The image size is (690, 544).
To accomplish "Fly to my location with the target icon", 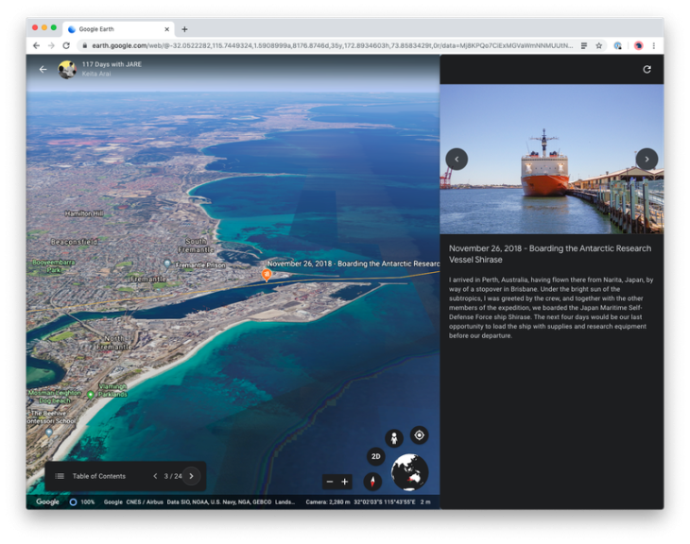I will click(420, 435).
